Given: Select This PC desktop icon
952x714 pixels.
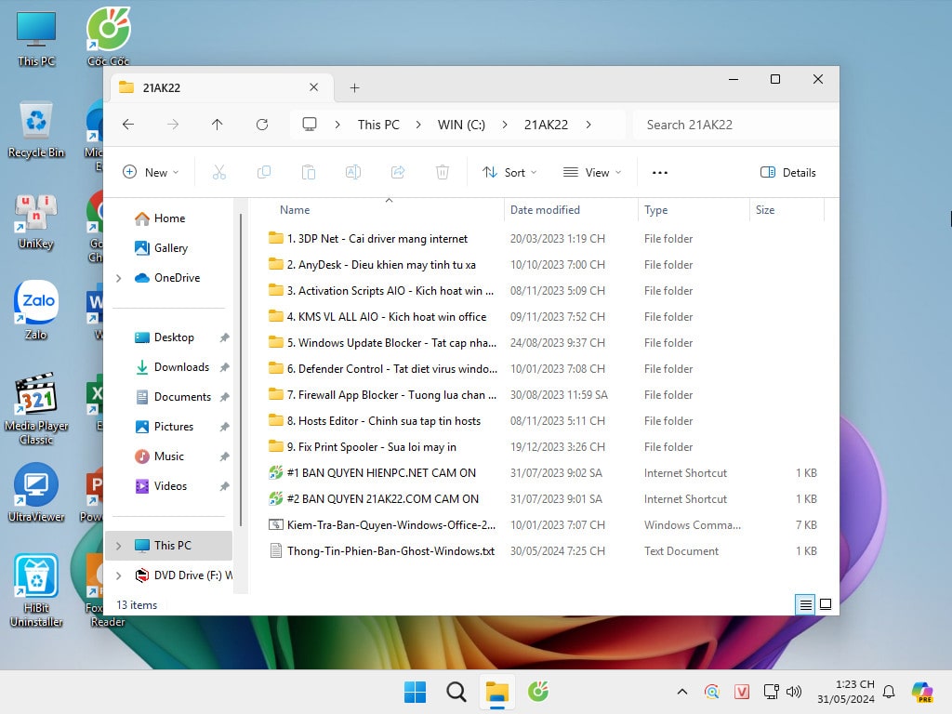Looking at the screenshot, I should (36, 39).
